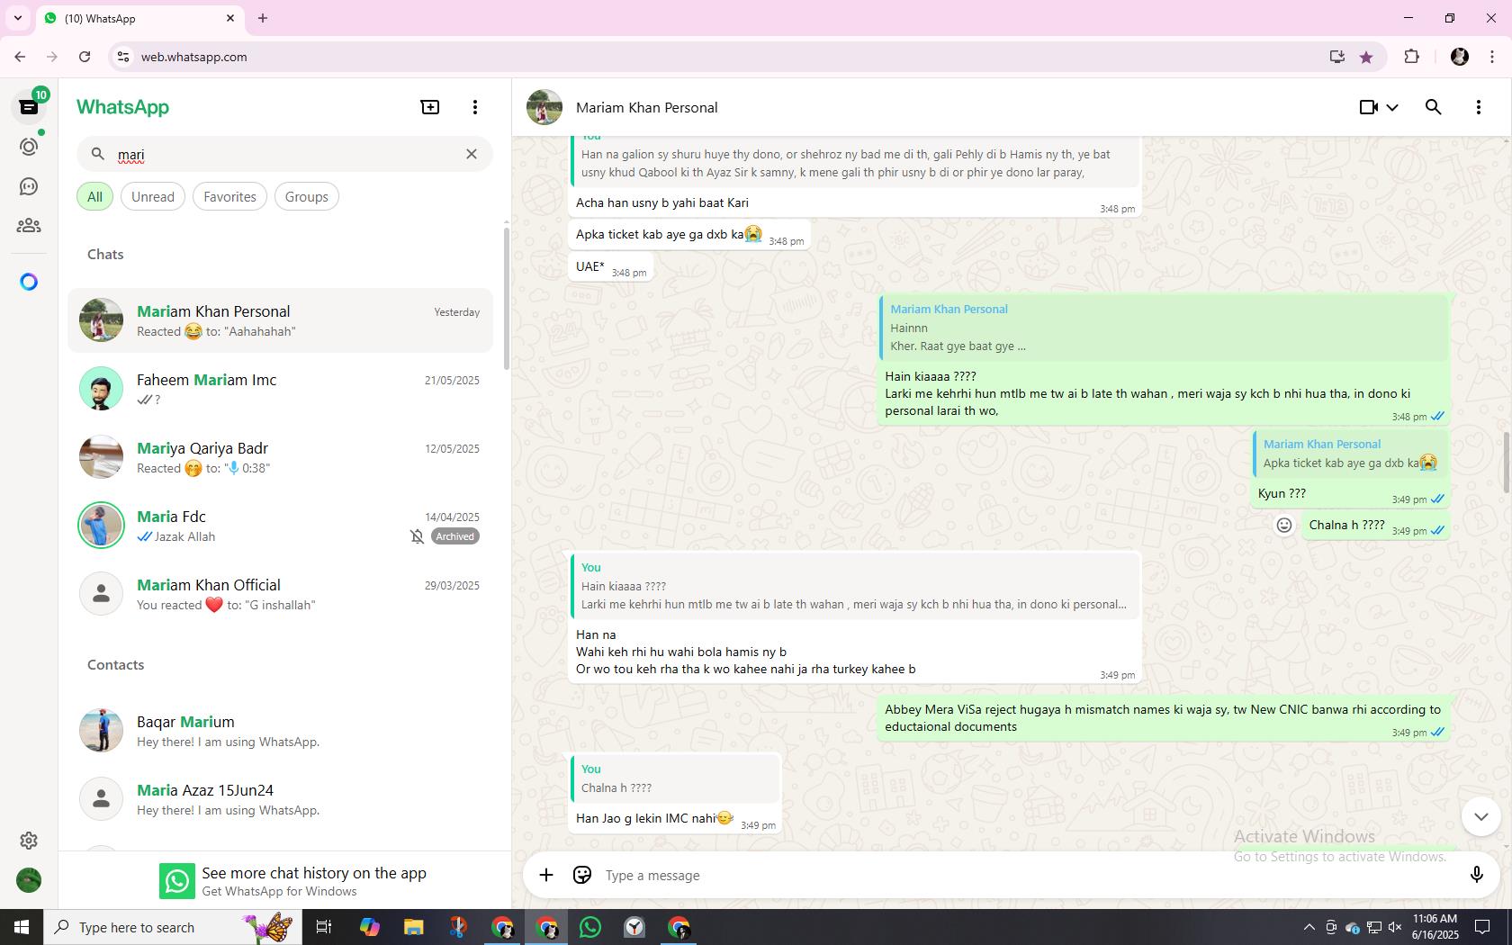Open your profile avatar in sidebar
Viewport: 1512px width, 945px height.
click(x=29, y=880)
